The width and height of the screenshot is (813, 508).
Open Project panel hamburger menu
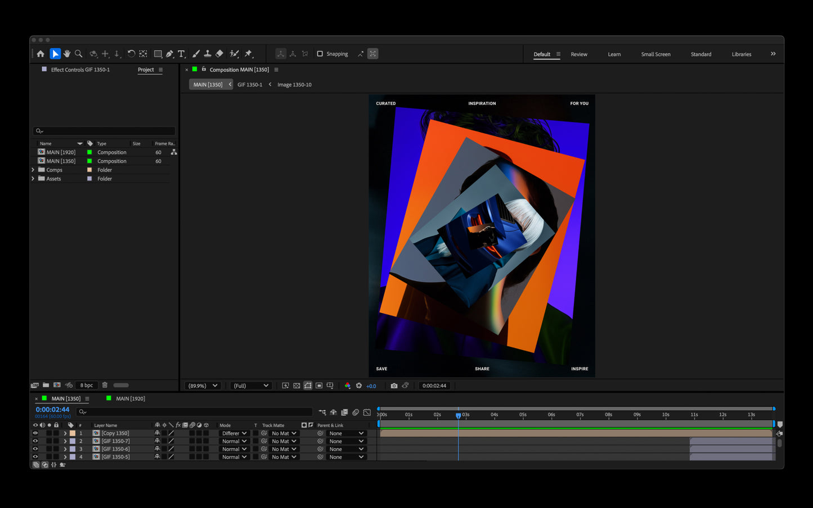click(x=160, y=70)
